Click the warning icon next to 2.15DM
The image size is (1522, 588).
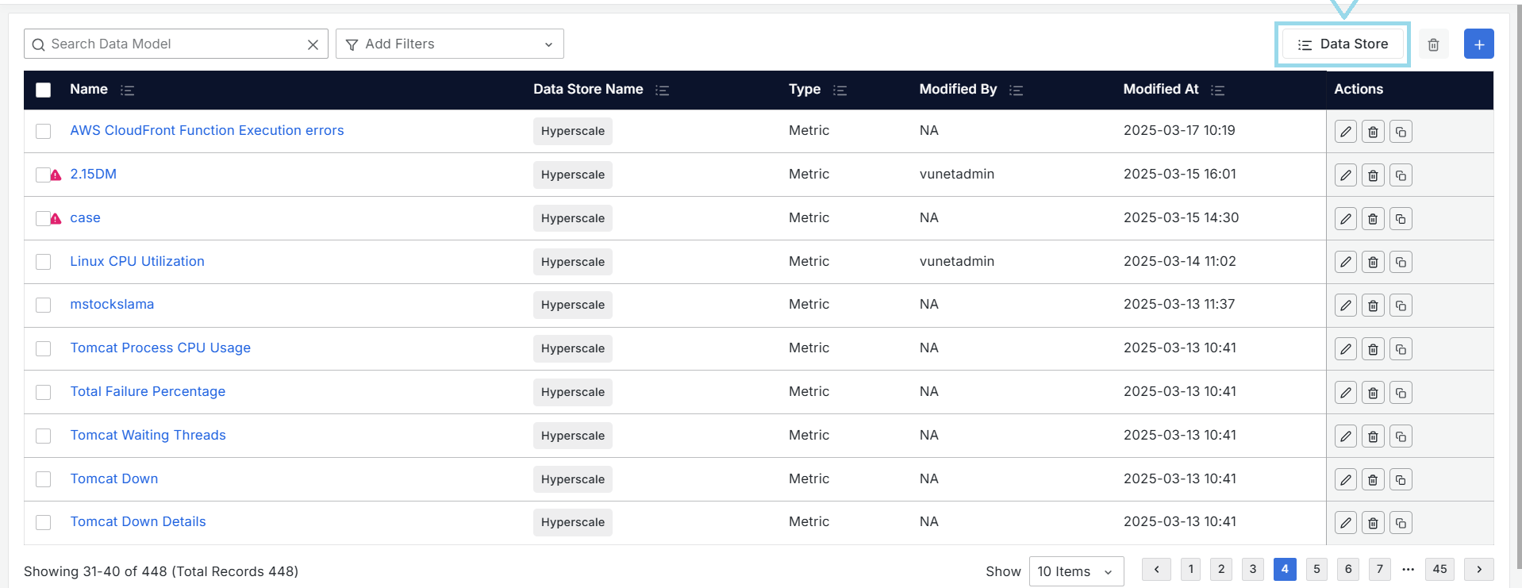pos(56,175)
